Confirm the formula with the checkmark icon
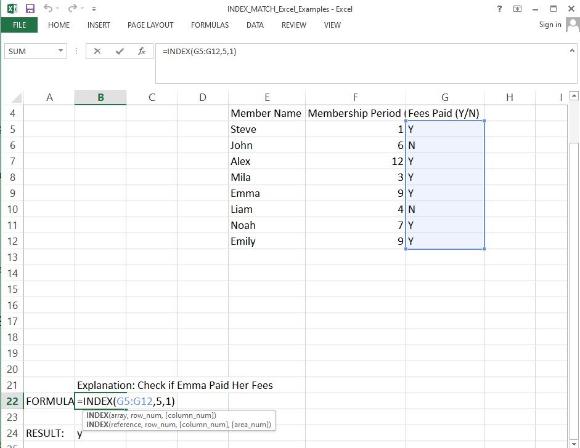The width and height of the screenshot is (580, 448). (120, 52)
